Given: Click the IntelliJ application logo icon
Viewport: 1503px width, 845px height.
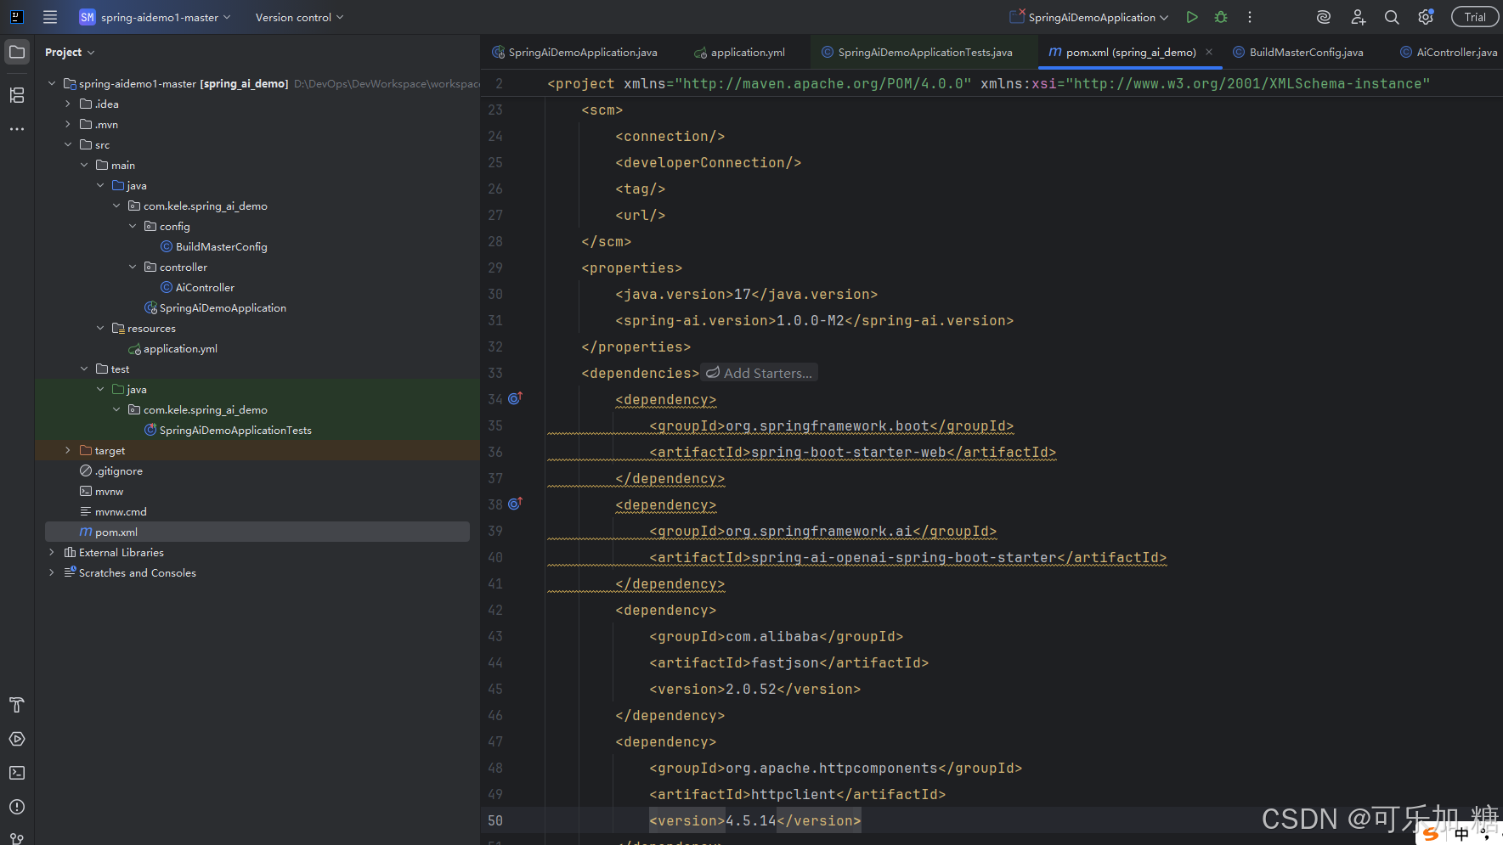Looking at the screenshot, I should [x=16, y=17].
